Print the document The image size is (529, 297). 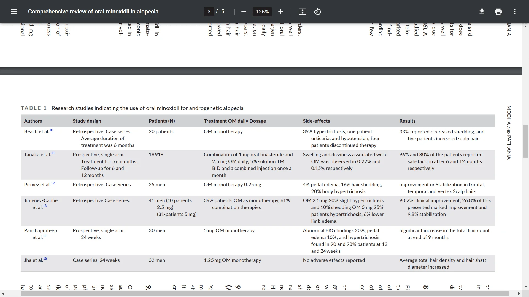coord(498,12)
